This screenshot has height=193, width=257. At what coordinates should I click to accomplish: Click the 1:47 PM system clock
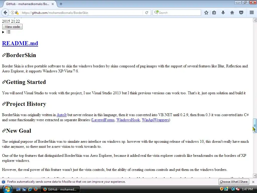(x=247, y=189)
